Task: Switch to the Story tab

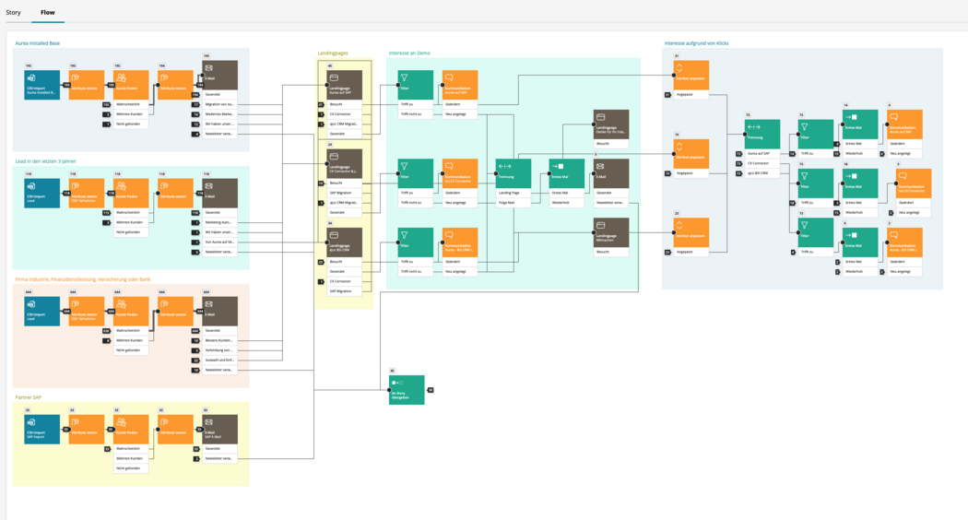Action: point(14,12)
